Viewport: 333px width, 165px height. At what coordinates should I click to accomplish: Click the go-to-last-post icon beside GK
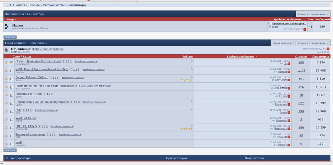coord(289,64)
